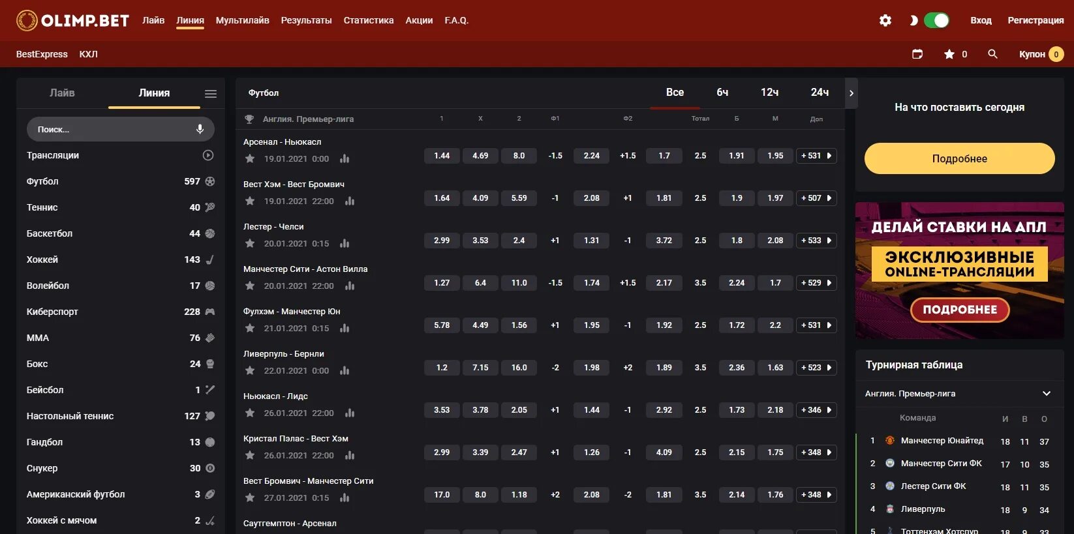
Task: Expand +533 additional markets
Action: tap(816, 241)
